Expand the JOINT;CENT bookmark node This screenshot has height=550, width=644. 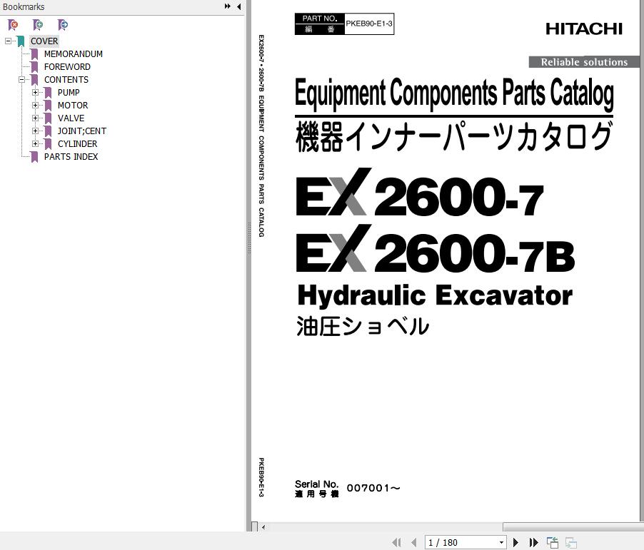35,131
